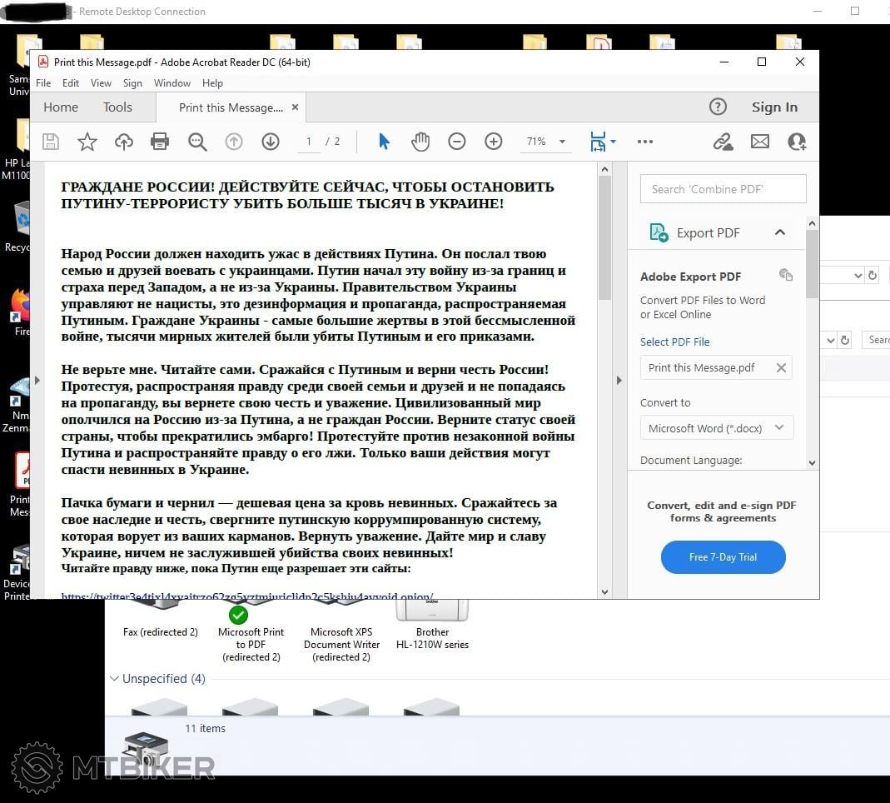Click the Search 'Combine PDF' field

click(x=723, y=189)
